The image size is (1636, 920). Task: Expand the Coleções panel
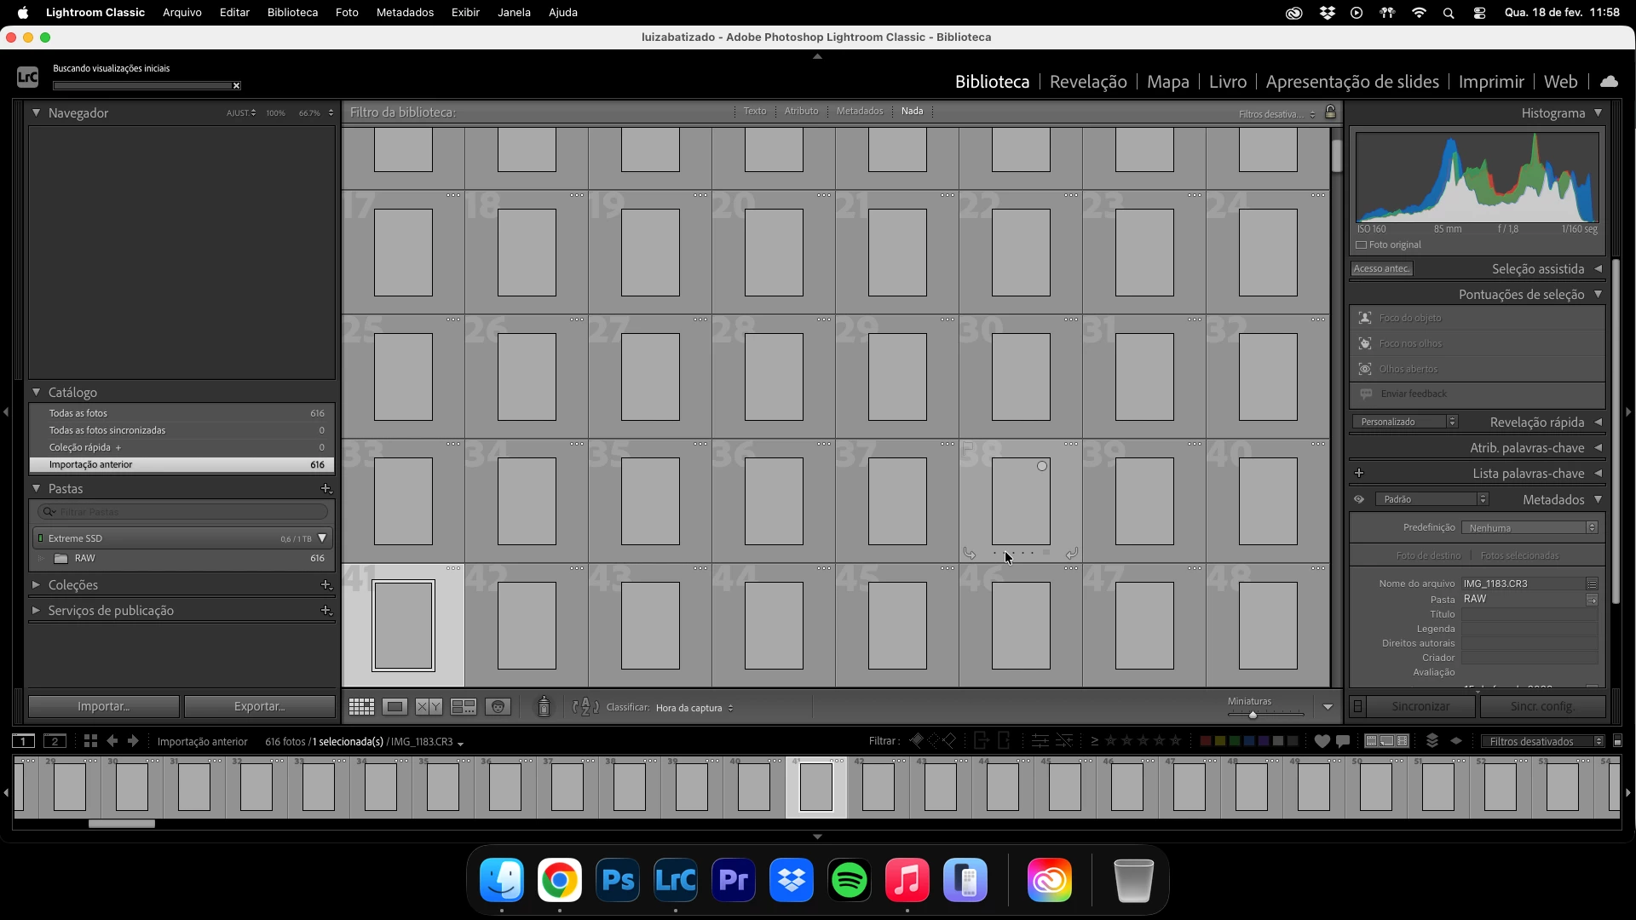pos(36,585)
